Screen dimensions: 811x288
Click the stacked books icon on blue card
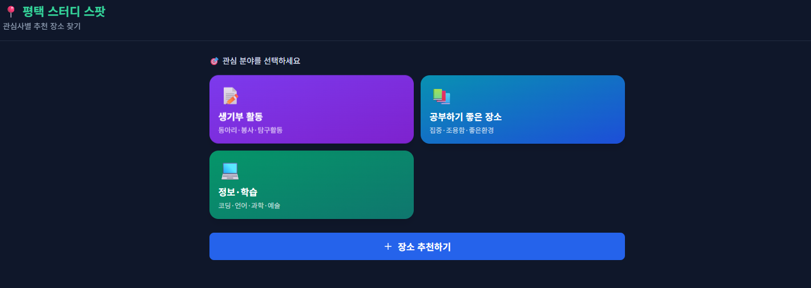[441, 96]
